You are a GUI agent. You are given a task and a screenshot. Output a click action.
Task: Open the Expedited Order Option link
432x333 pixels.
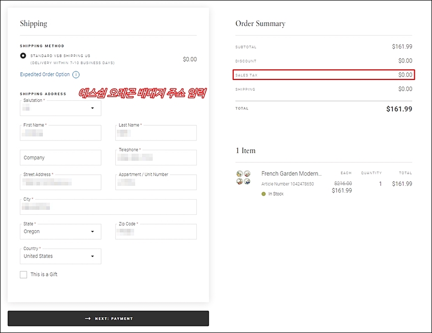(45, 74)
